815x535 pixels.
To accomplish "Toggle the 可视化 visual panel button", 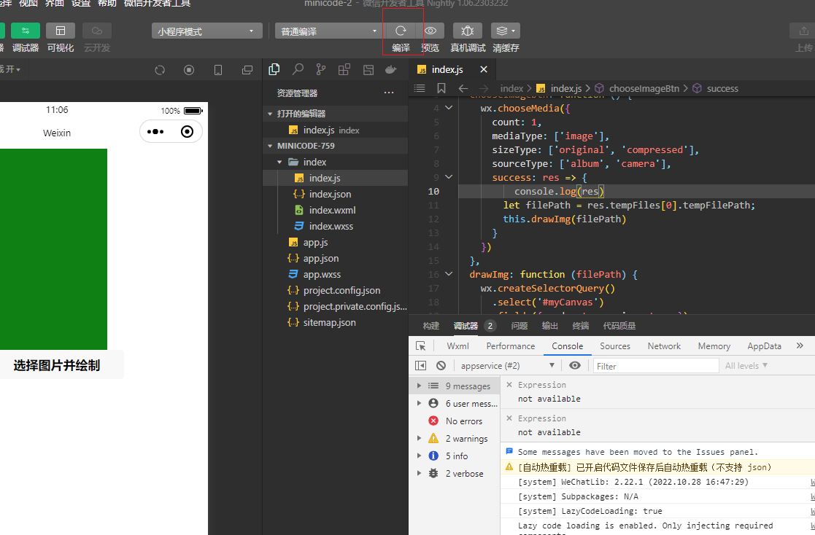I will point(61,31).
